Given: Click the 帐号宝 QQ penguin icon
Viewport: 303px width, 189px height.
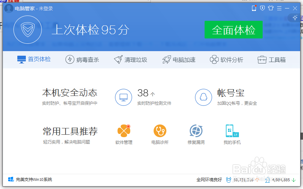Looking at the screenshot, I should (204, 97).
